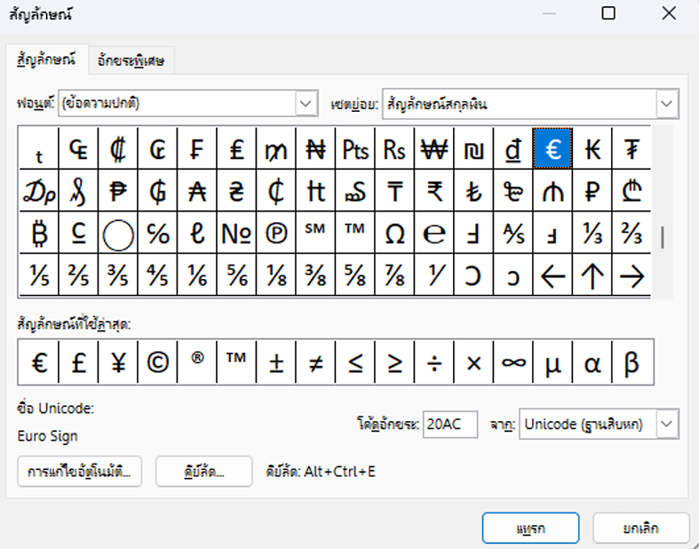Select the Won sign ₩ symbol
This screenshot has width=699, height=549.
pyautogui.click(x=434, y=149)
